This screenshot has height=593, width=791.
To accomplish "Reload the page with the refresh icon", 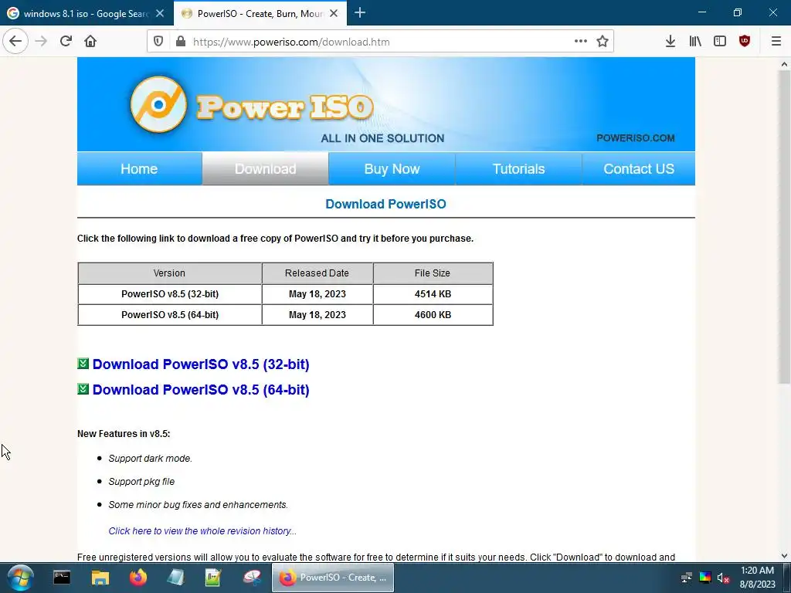I will pyautogui.click(x=66, y=42).
